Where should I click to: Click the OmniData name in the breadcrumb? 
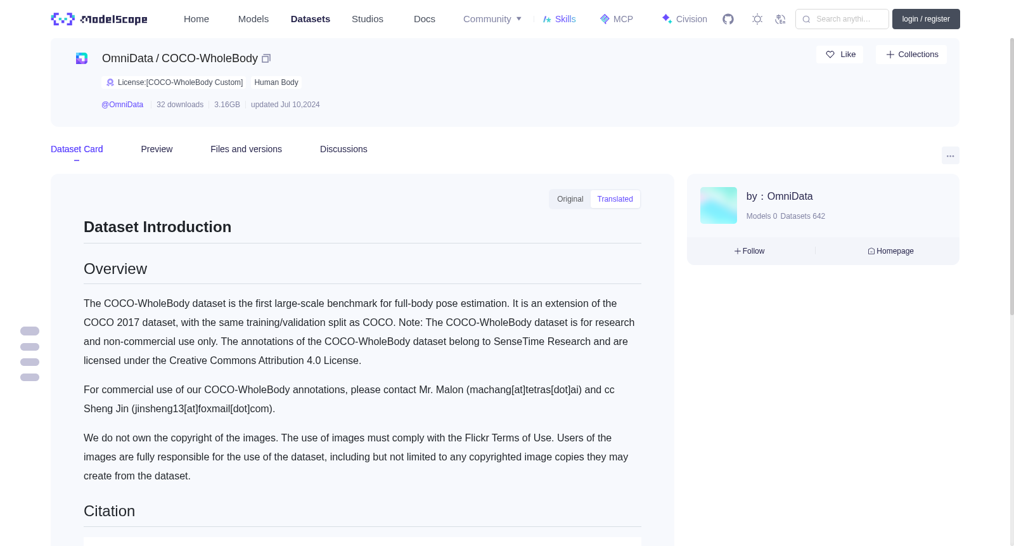pyautogui.click(x=127, y=58)
